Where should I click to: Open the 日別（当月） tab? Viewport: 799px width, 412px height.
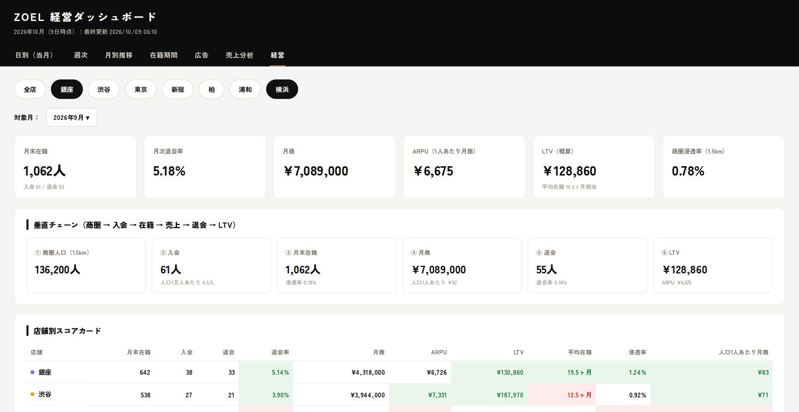coord(34,55)
